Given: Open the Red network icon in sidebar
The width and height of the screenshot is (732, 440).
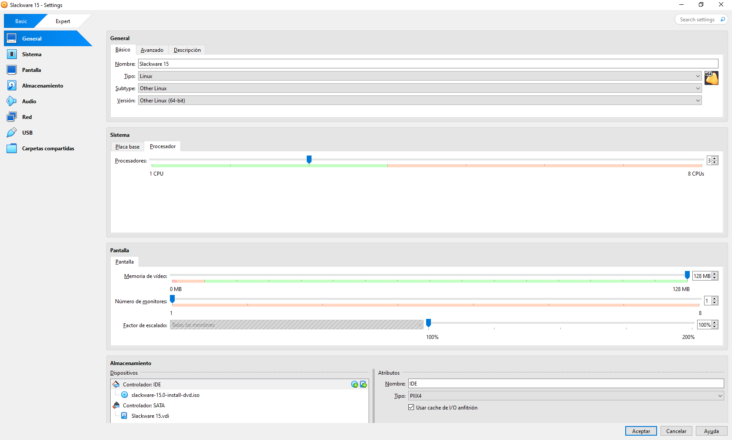Looking at the screenshot, I should tap(12, 117).
